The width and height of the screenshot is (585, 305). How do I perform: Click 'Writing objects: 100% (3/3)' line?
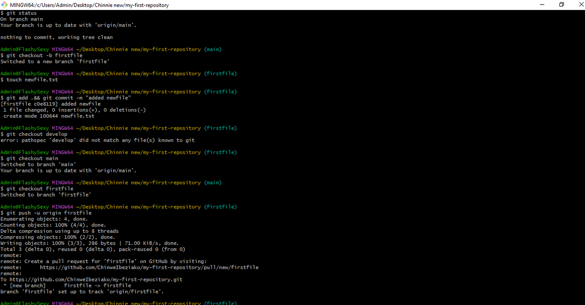[x=90, y=243]
